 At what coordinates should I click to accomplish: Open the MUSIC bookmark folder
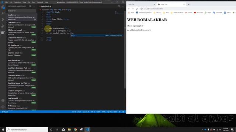pyautogui.click(x=157, y=12)
